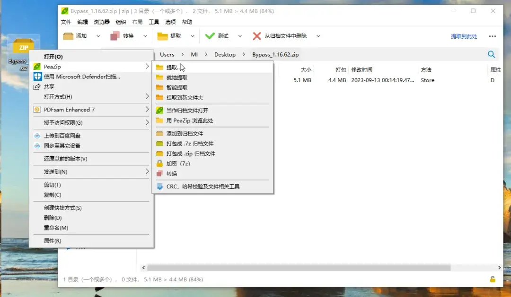The image size is (511, 297).
Task: Expand the 提取 toolbar dropdown arrow
Action: tap(193, 36)
